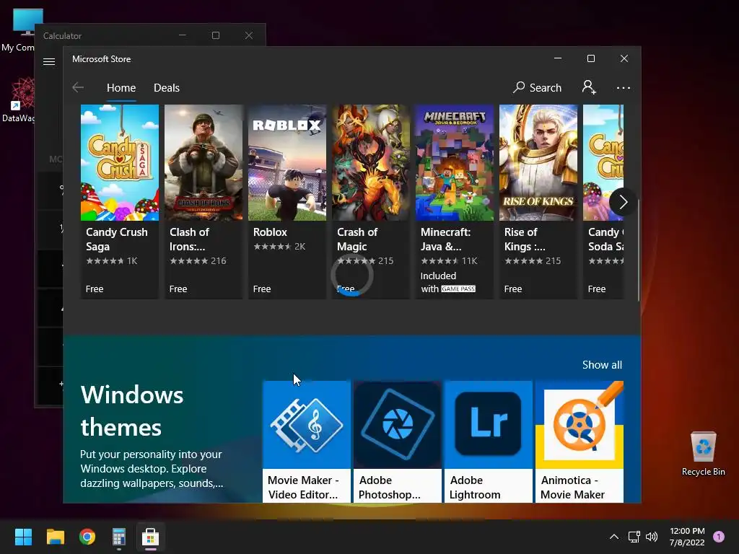The image size is (739, 554).
Task: Select the Clash of Irons game cover
Action: click(203, 162)
